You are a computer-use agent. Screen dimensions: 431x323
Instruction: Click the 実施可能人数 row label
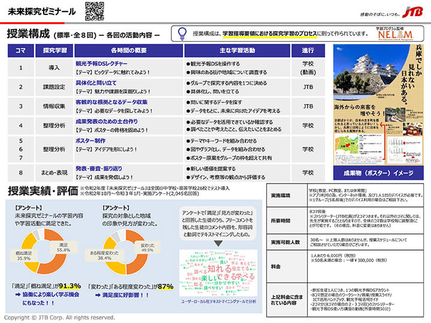click(x=286, y=242)
